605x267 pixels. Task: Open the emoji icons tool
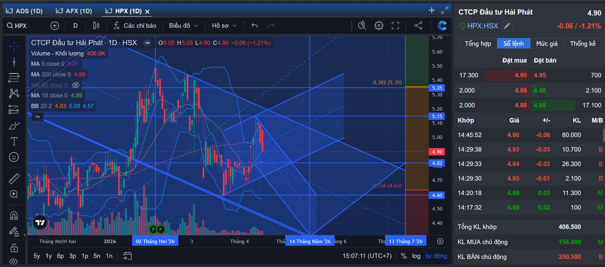point(14,157)
